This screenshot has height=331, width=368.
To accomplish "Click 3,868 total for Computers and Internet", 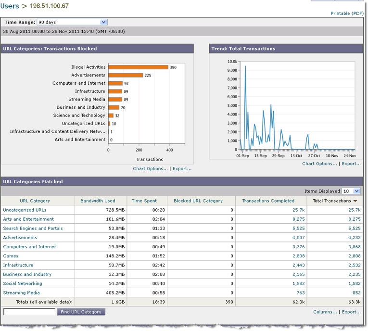I will coord(354,246).
